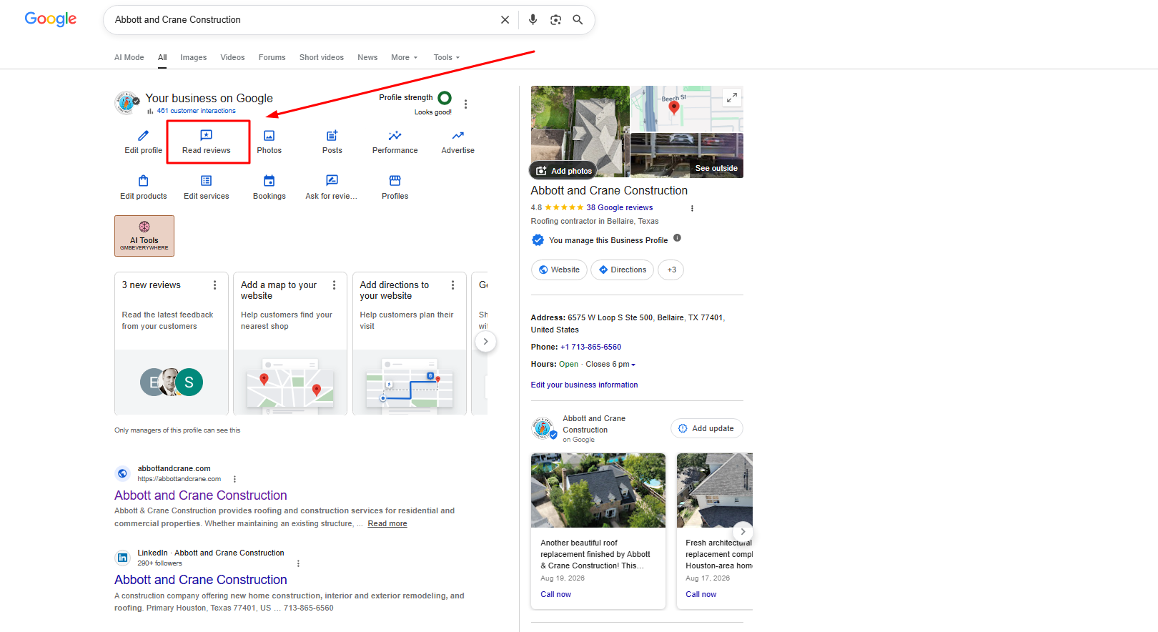Open info icon beside manage profile text
The image size is (1158, 632).
coord(677,238)
